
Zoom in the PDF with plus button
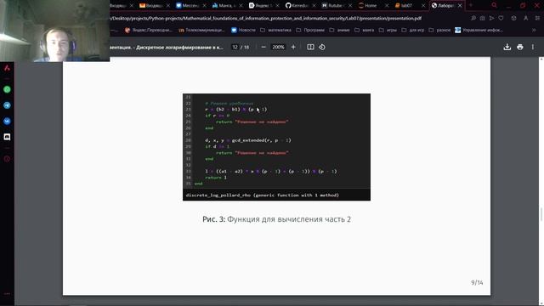(x=293, y=47)
